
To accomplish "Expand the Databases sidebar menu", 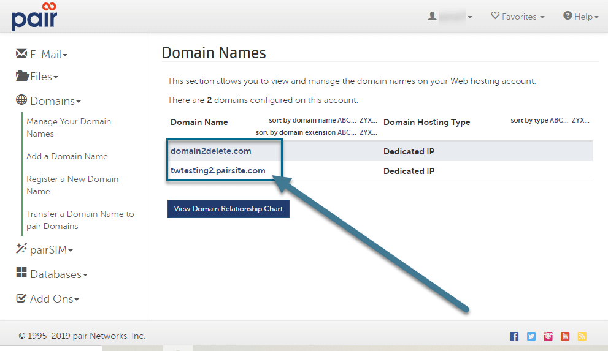I will click(x=52, y=274).
